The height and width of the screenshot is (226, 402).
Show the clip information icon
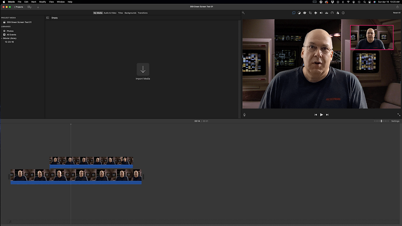(x=343, y=13)
